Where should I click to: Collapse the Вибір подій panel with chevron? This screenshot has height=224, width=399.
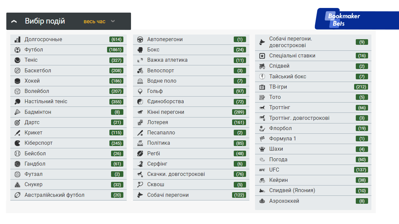coord(14,22)
